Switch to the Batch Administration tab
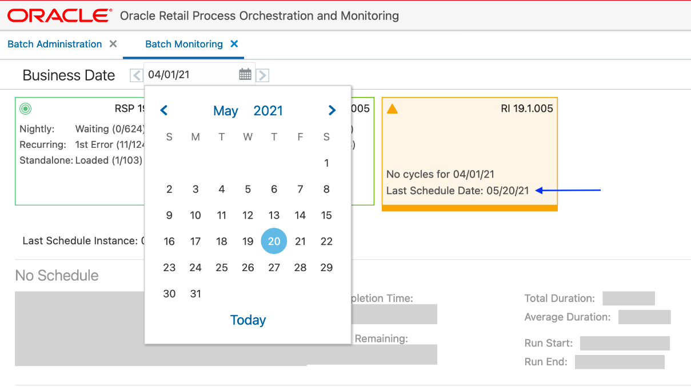 tap(54, 44)
